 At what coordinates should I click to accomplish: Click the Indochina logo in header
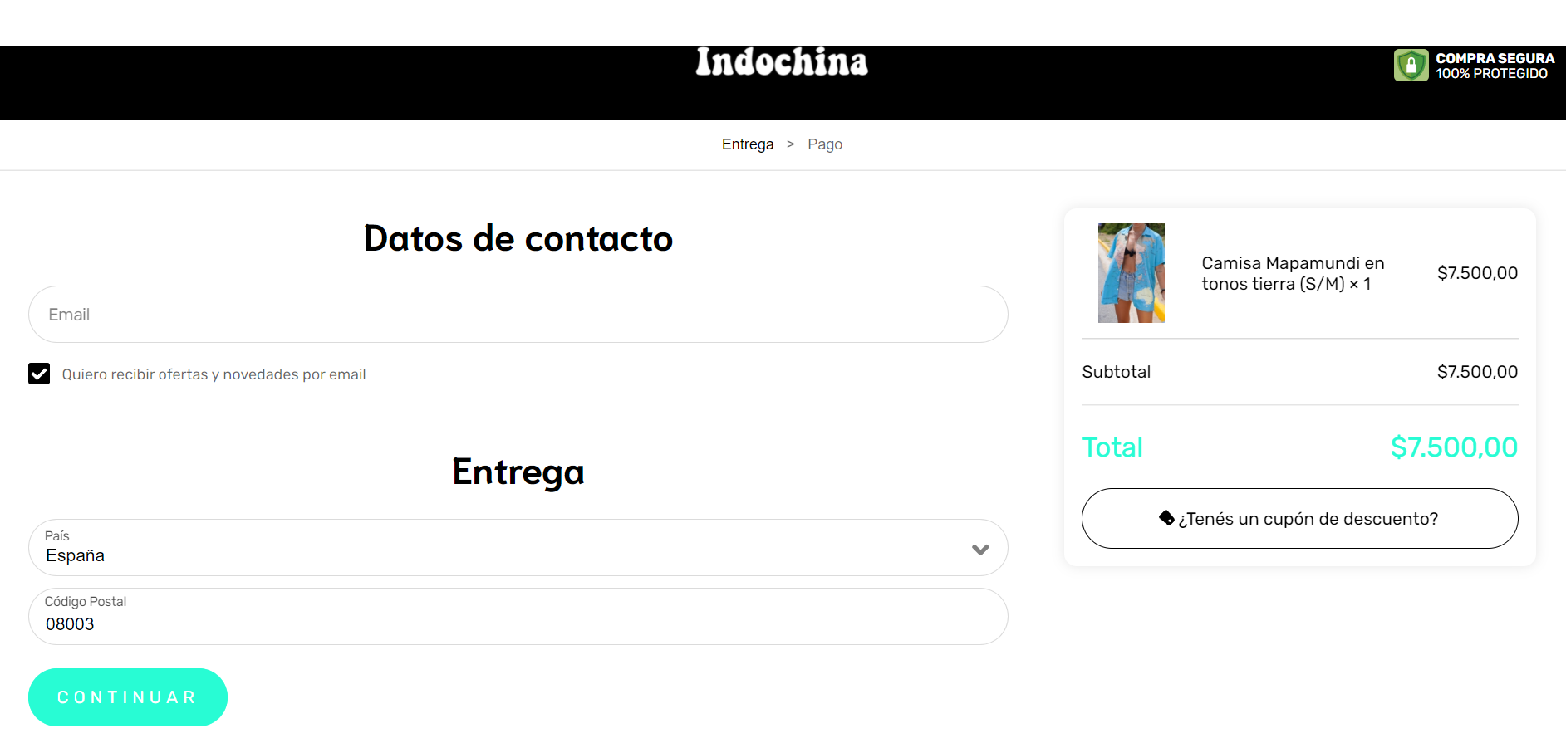coord(782,62)
